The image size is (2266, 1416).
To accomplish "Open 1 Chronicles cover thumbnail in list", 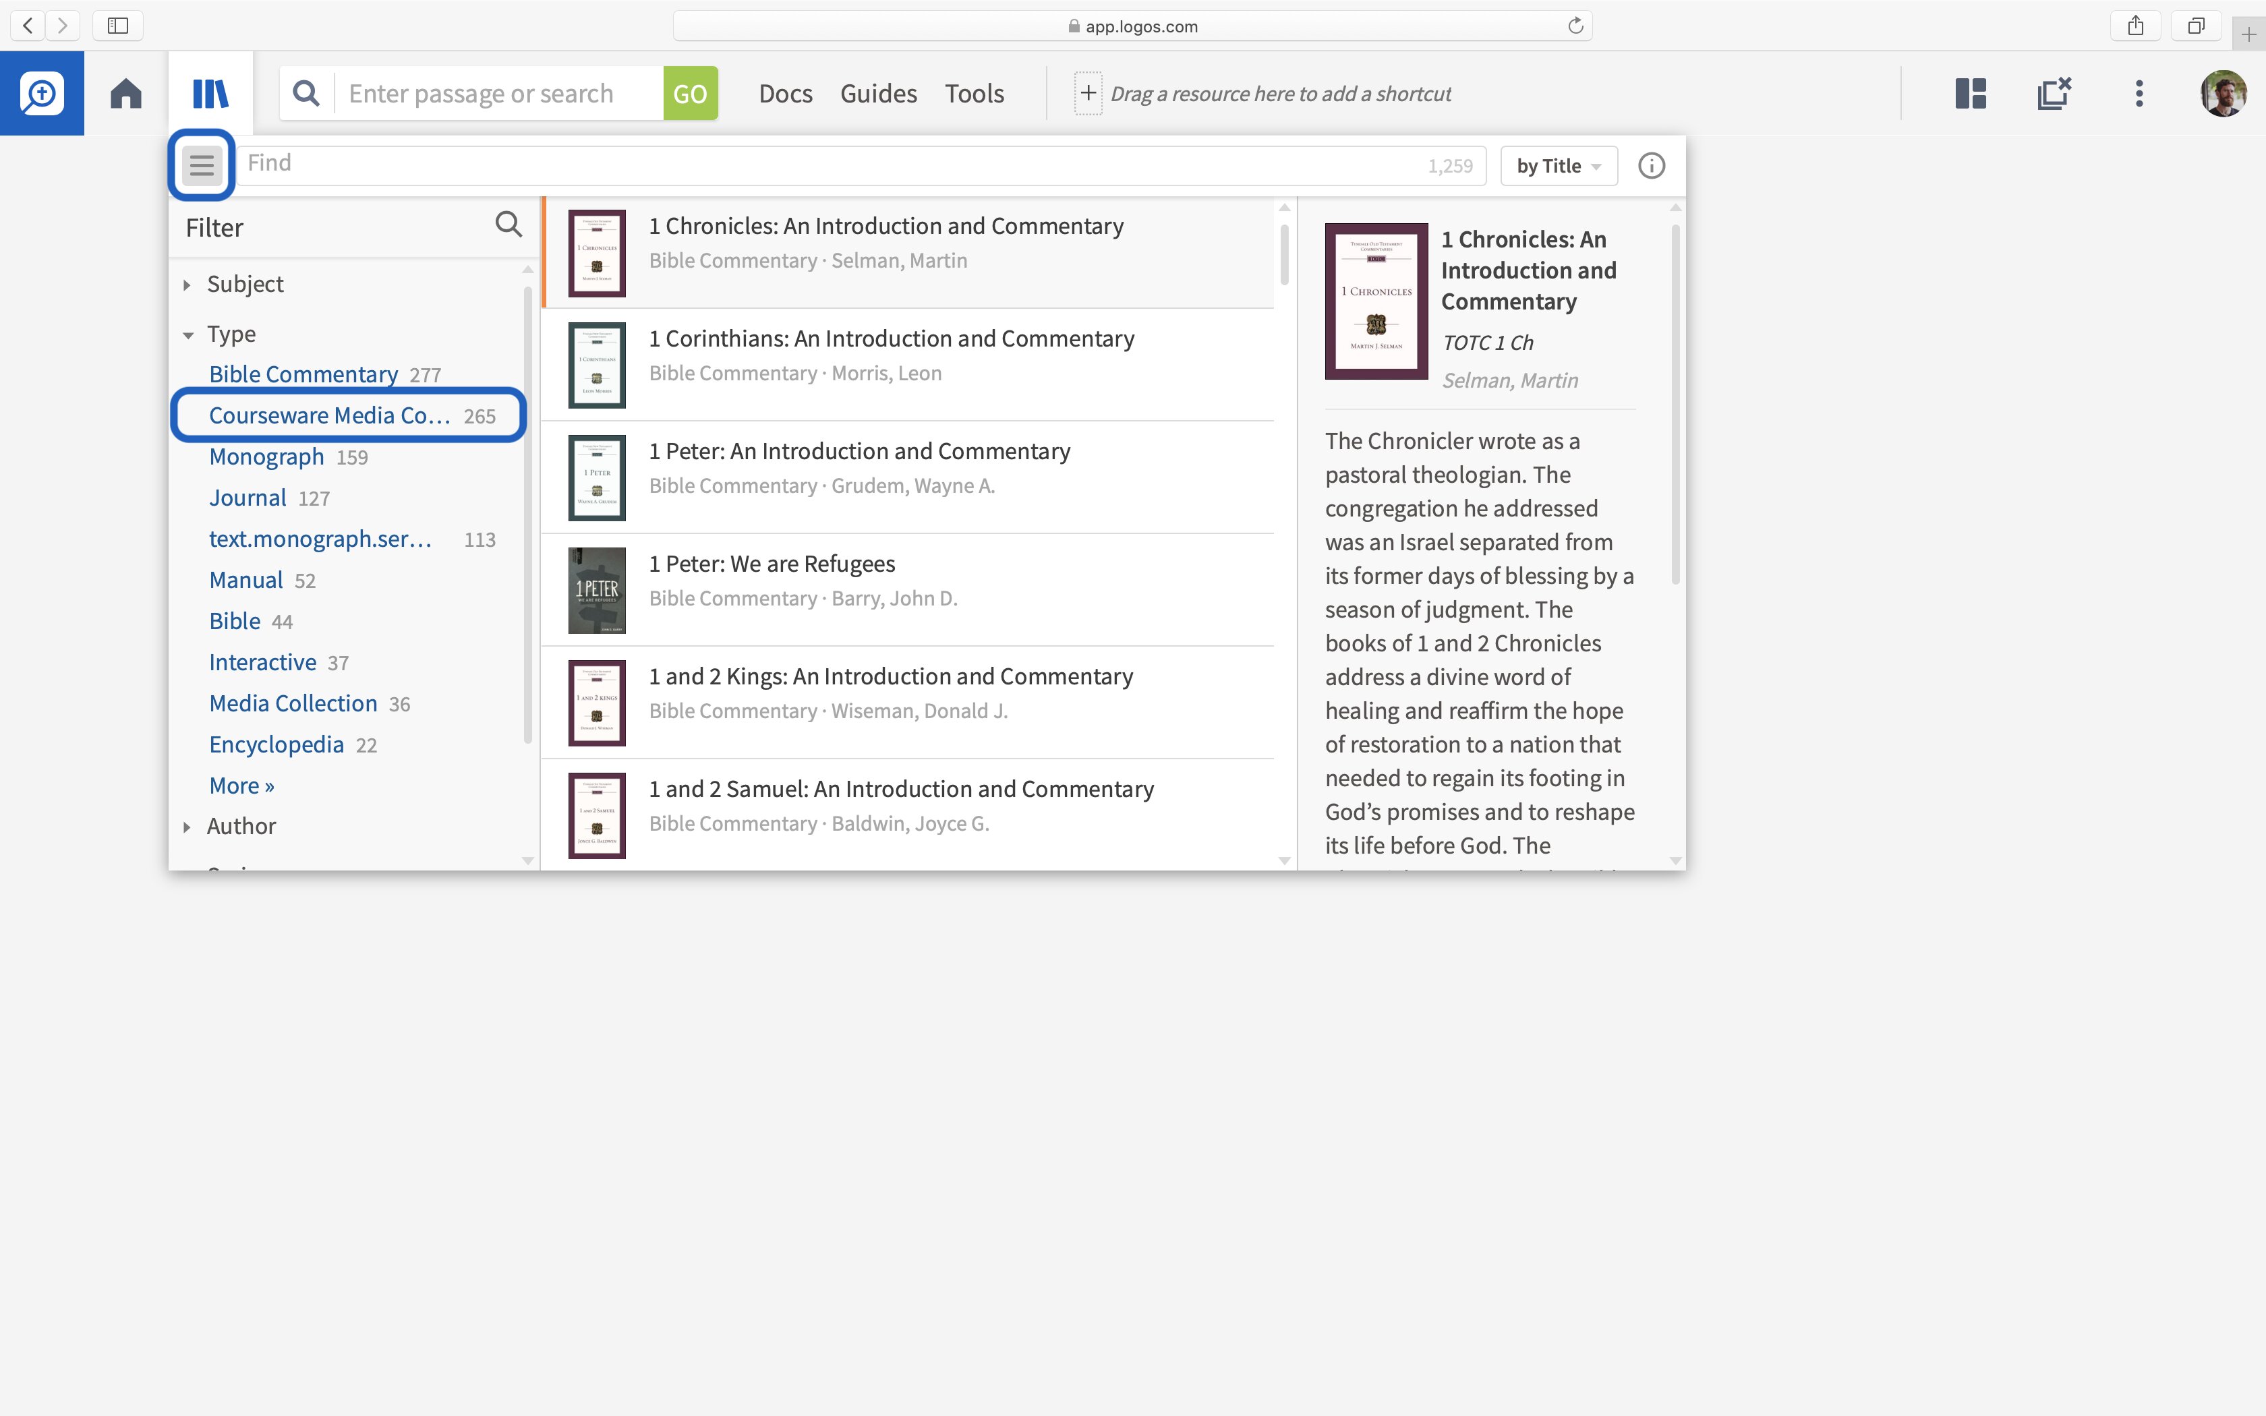I will pyautogui.click(x=596, y=253).
